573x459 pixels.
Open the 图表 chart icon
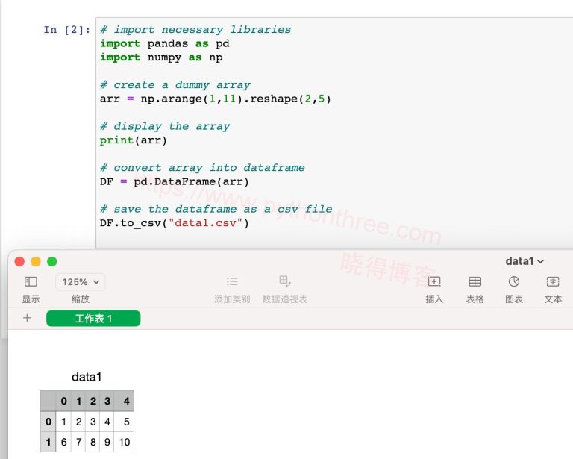[x=514, y=282]
